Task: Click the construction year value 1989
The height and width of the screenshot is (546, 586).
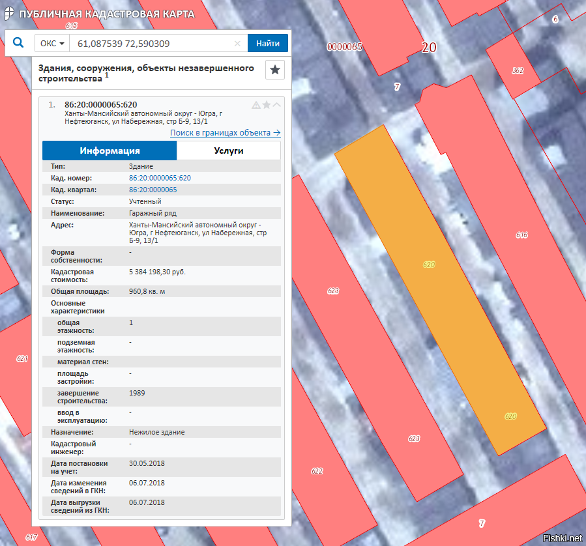Action: pos(137,393)
